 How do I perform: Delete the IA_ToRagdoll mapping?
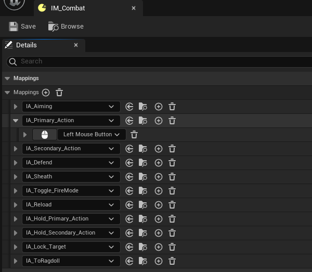click(x=172, y=261)
